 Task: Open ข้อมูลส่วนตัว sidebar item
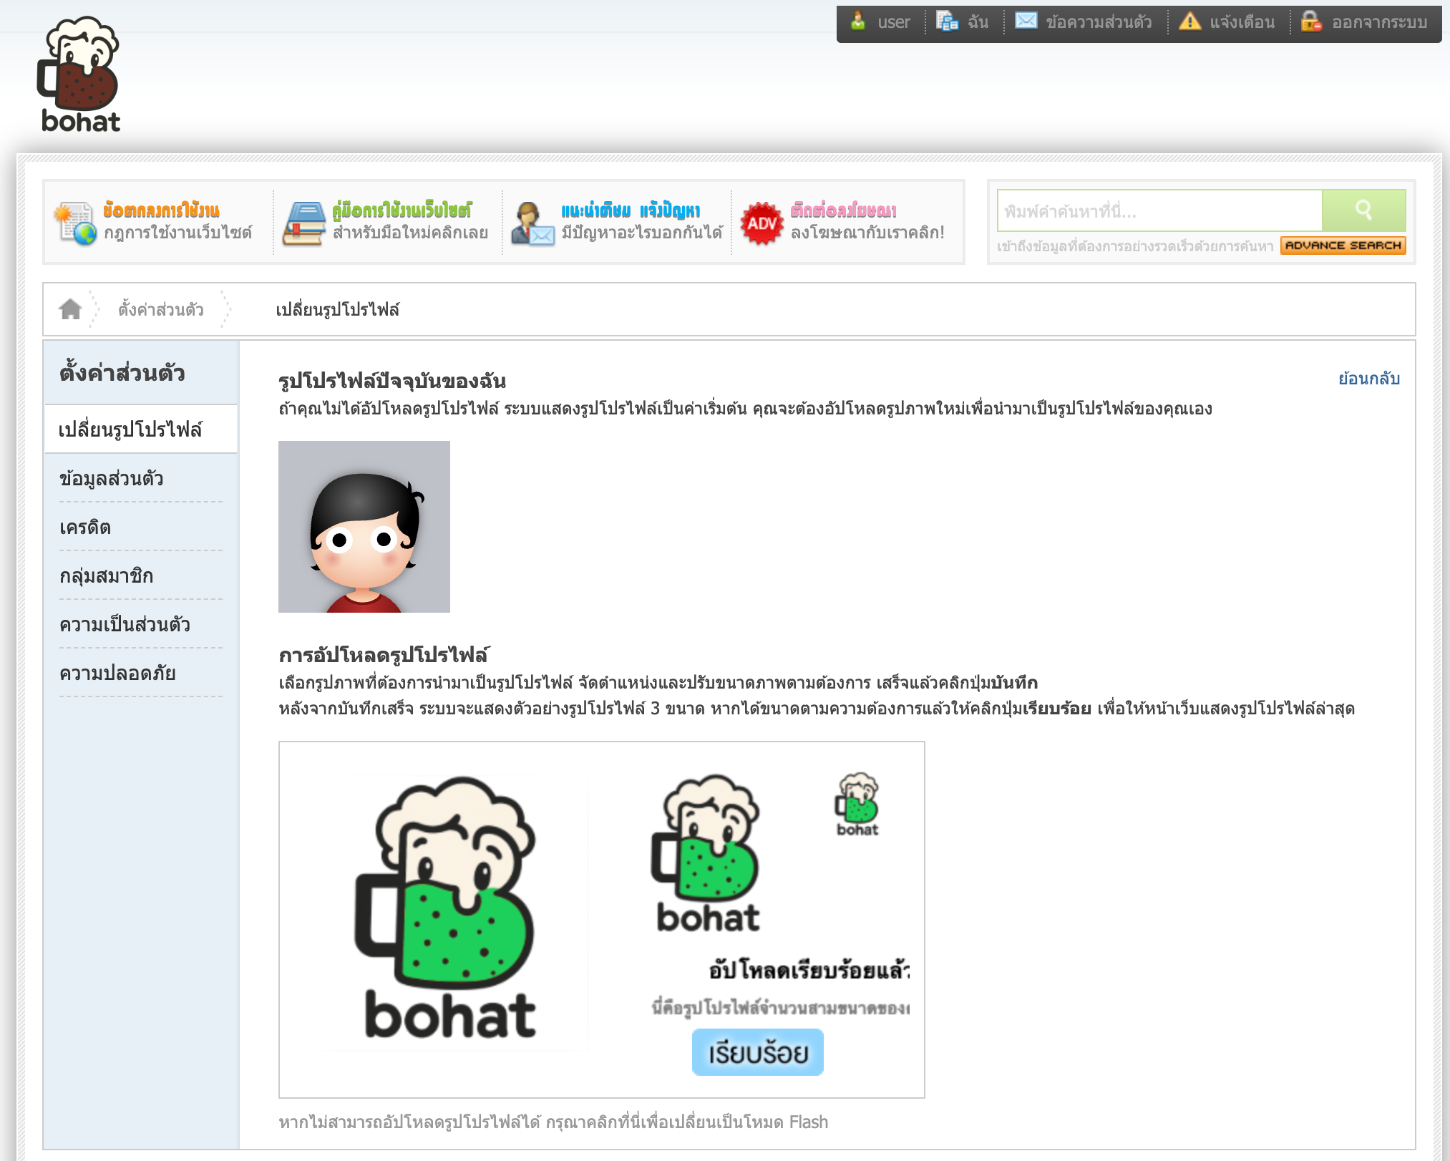click(112, 479)
